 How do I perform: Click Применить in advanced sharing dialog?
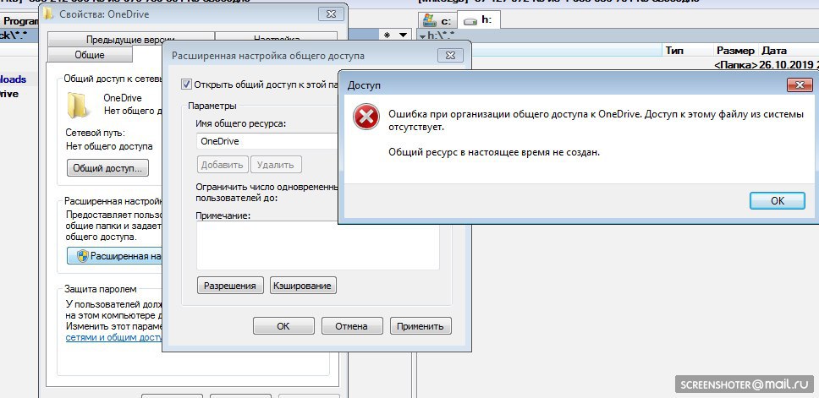pyautogui.click(x=420, y=326)
